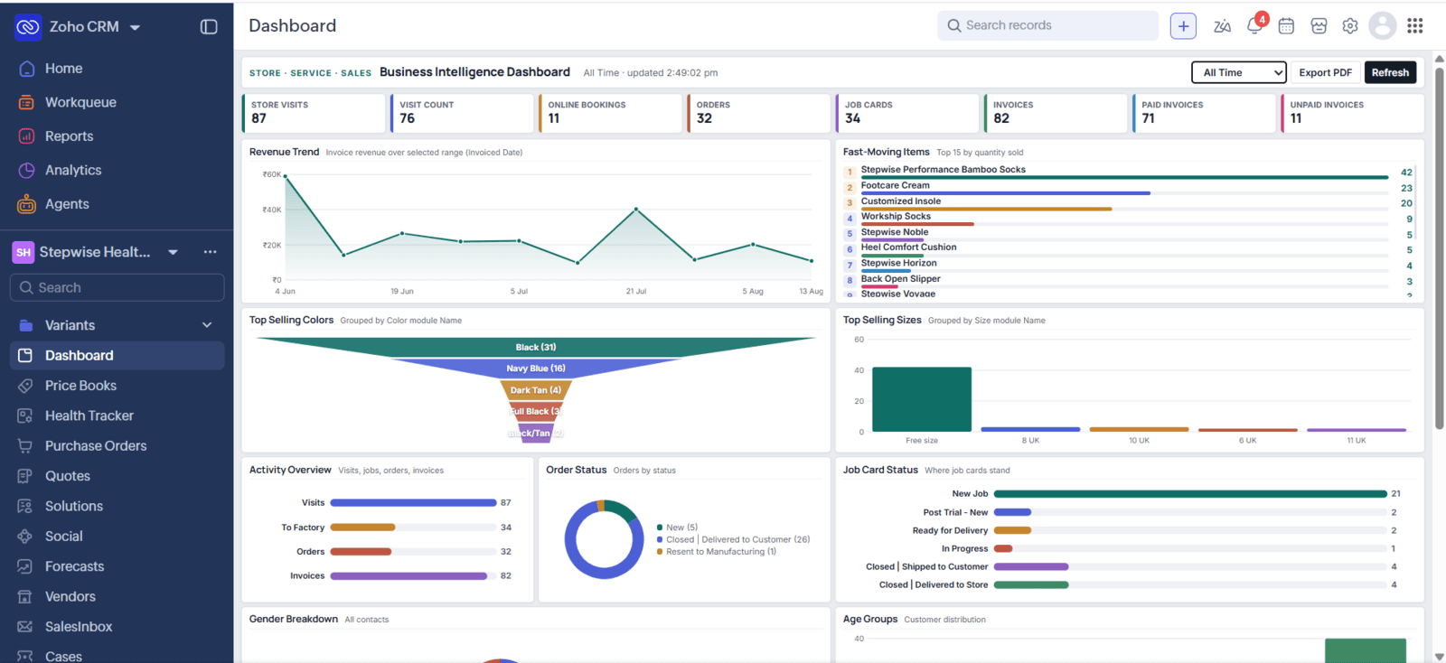1446x663 pixels.
Task: Click the Dark Tan (4) funnel segment
Action: (536, 390)
